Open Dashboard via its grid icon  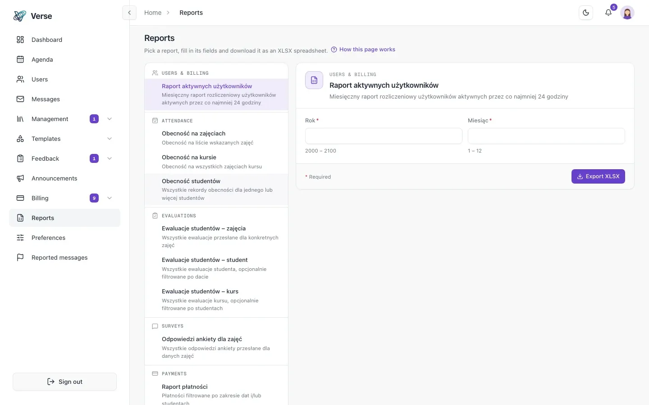[x=20, y=40]
